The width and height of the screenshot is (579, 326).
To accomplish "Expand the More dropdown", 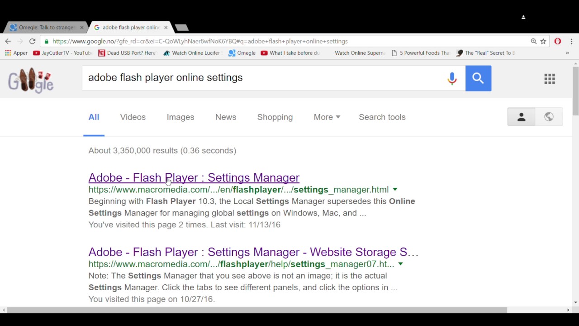I will tap(327, 117).
